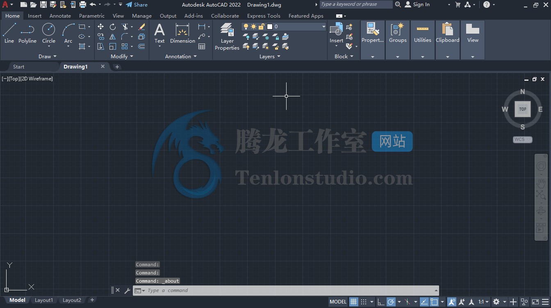Click the MODEL space button in status bar
551x308 pixels.
(x=338, y=302)
